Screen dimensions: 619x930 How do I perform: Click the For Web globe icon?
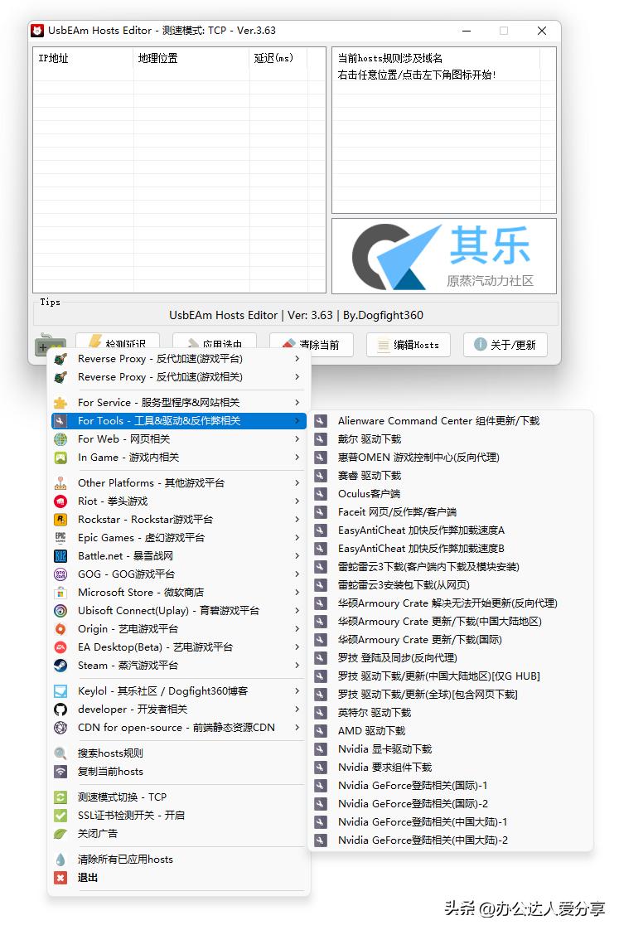click(x=60, y=439)
